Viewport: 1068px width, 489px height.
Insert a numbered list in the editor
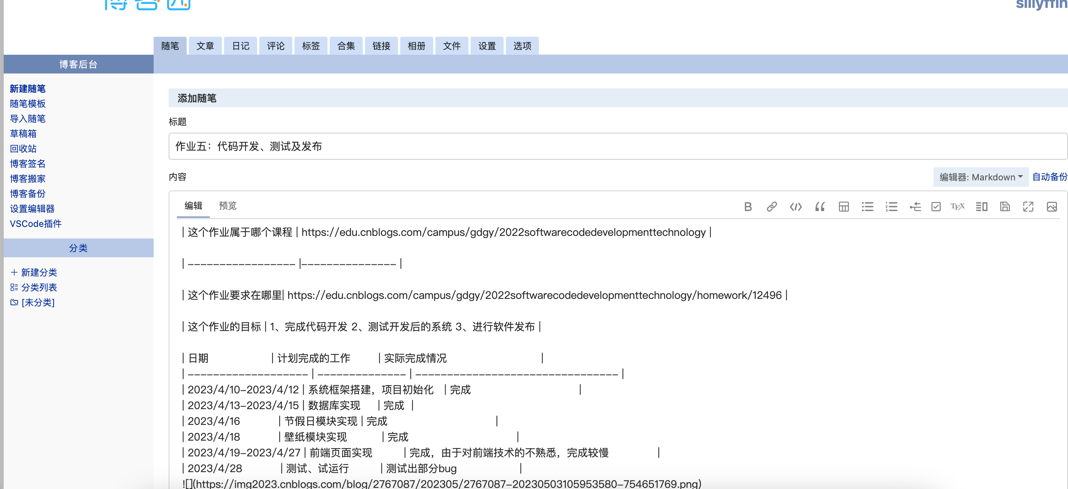(891, 207)
